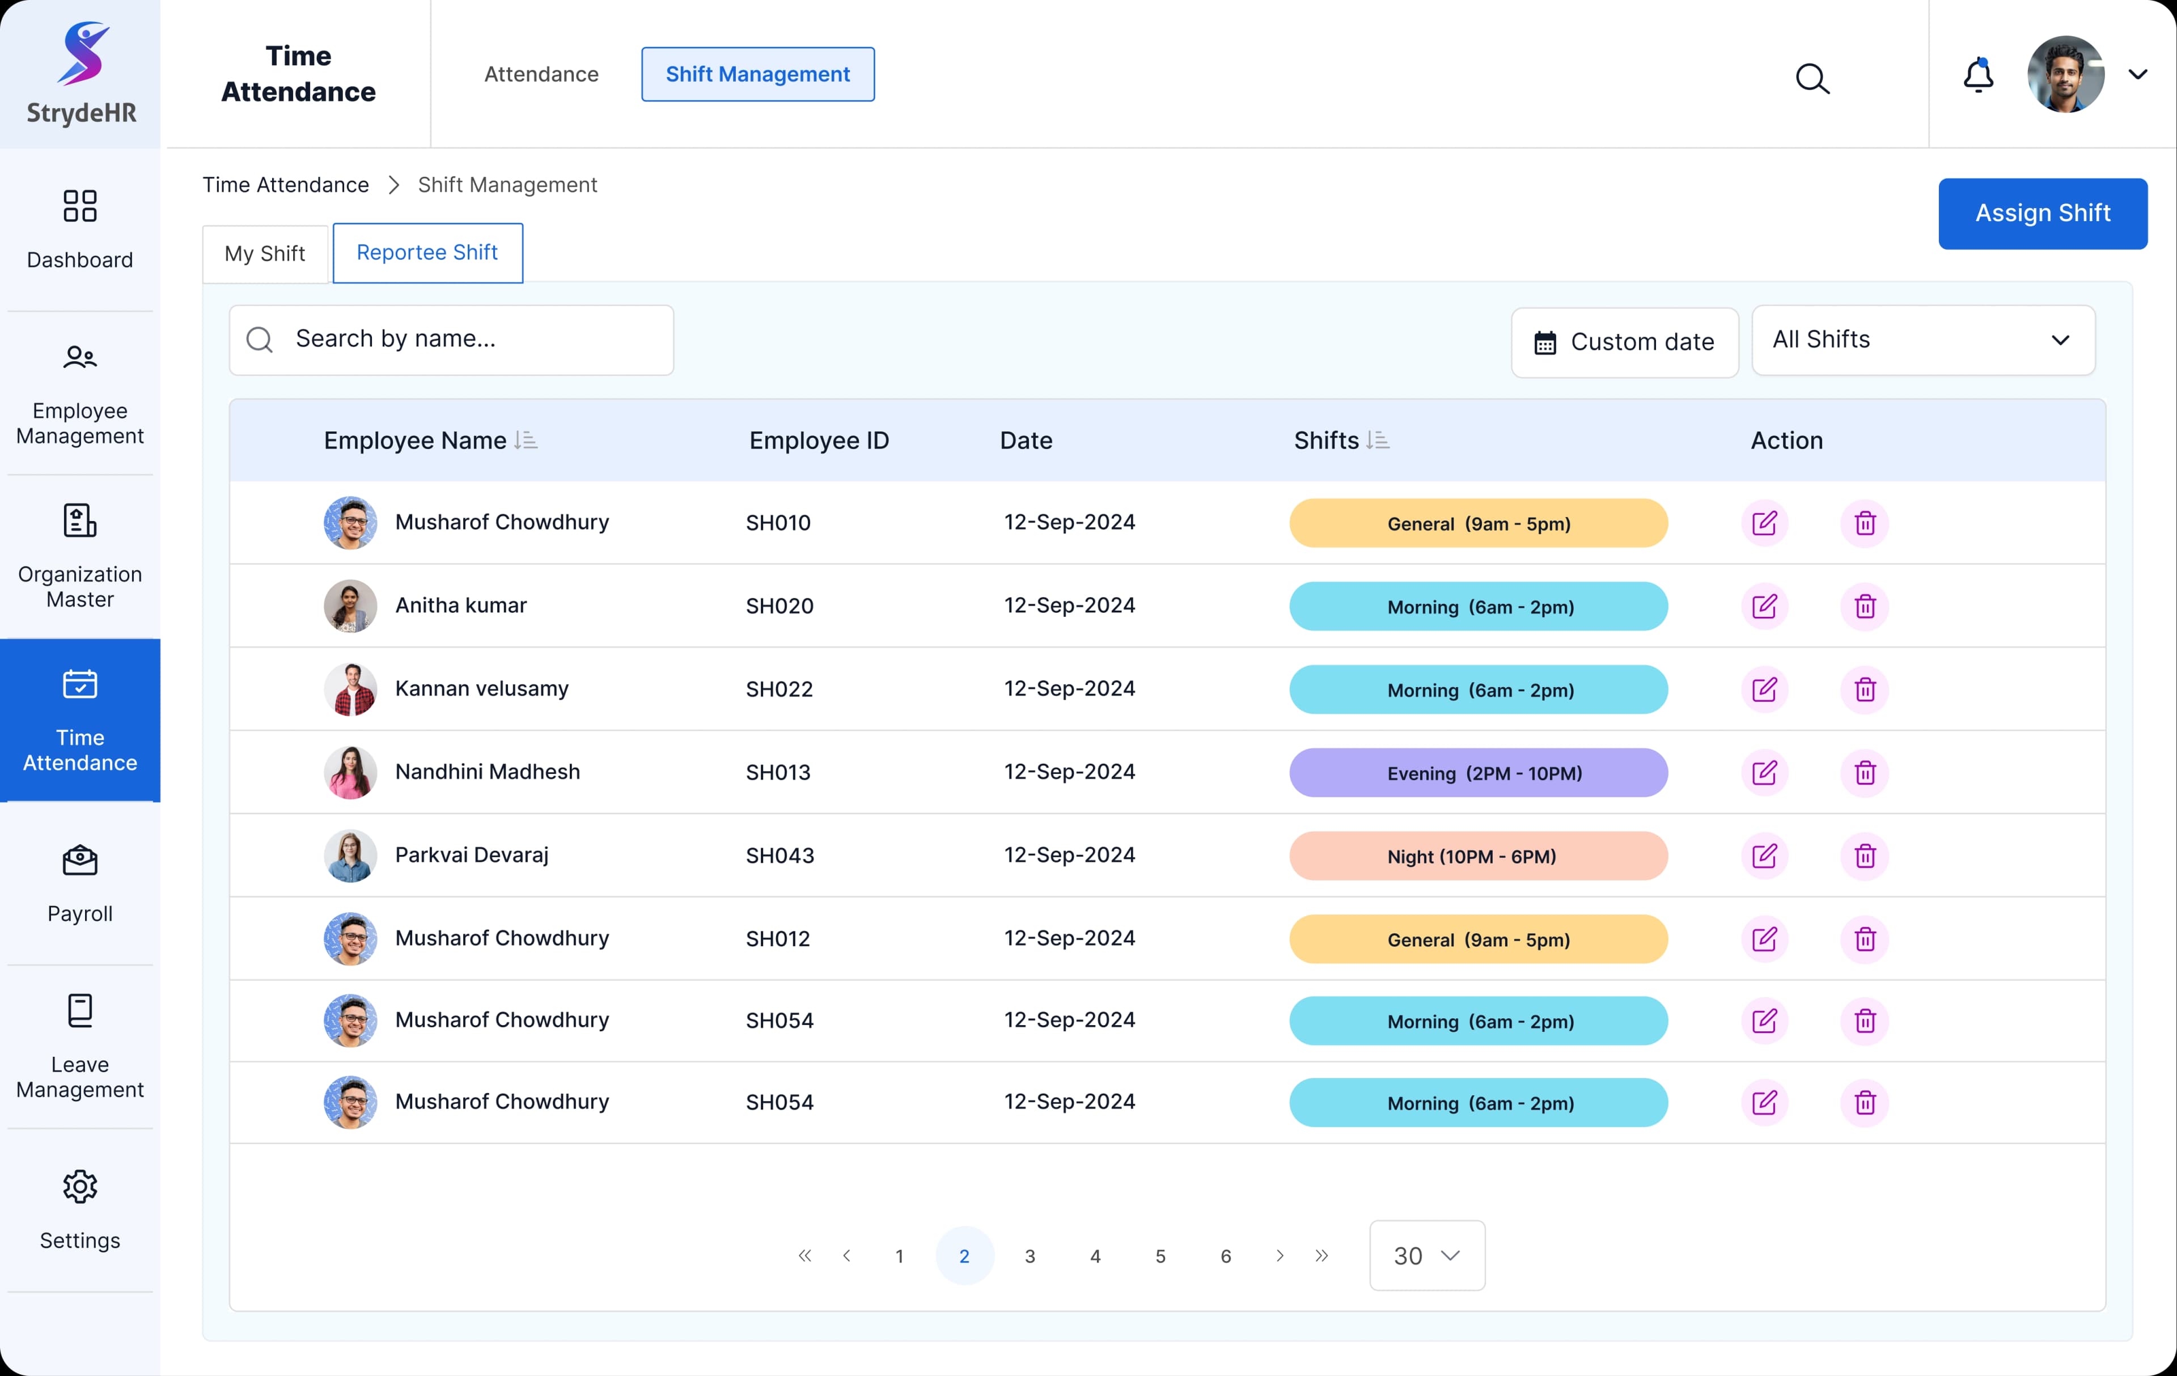The image size is (2177, 1376).
Task: Click the search magnifier icon in the header
Action: click(x=1812, y=79)
